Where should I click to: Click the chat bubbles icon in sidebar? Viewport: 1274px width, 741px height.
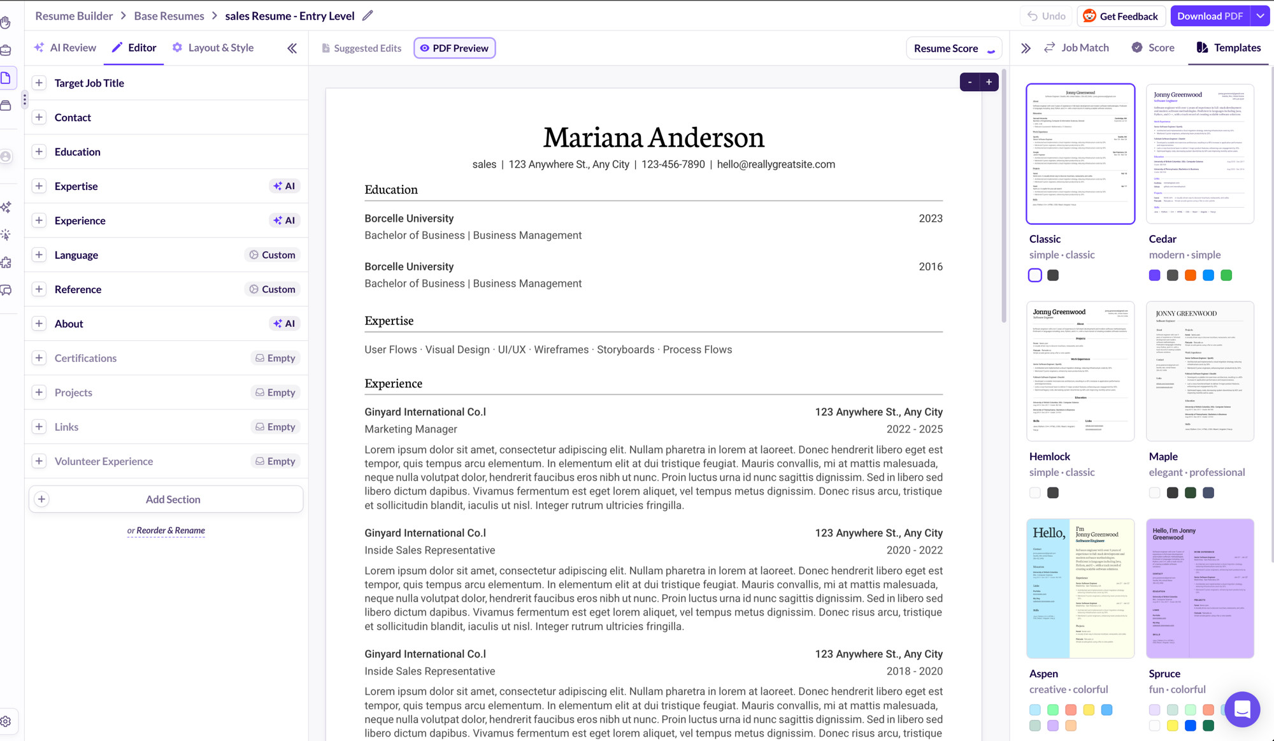(x=6, y=290)
